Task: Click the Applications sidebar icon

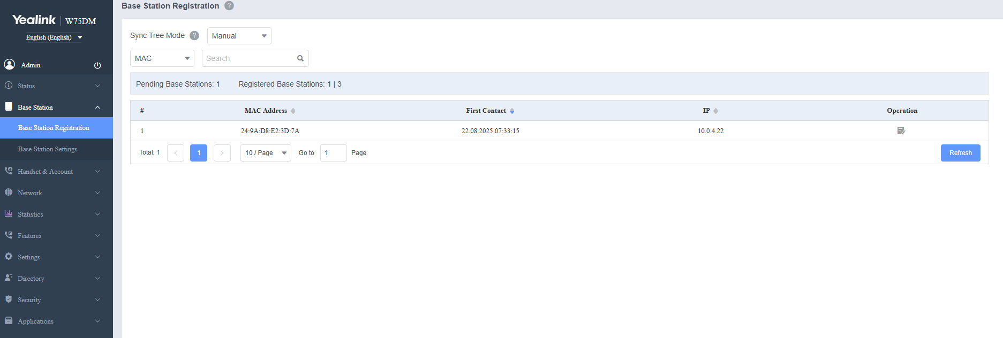Action: tap(9, 320)
